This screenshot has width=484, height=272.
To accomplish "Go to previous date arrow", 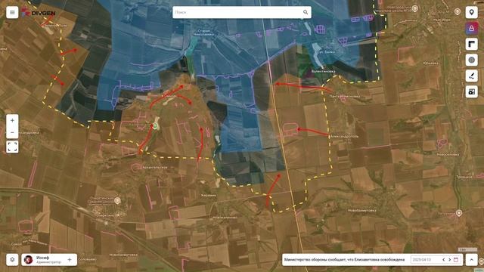I will [x=444, y=260].
